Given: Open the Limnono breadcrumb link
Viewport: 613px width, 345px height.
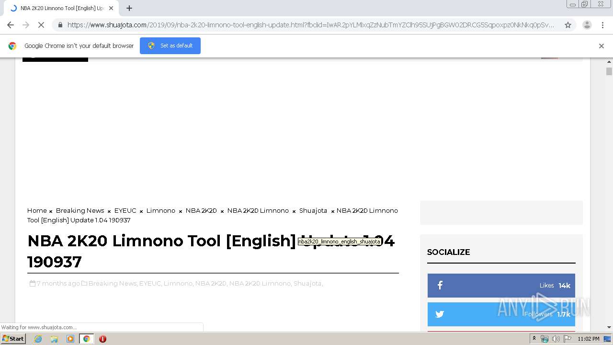Looking at the screenshot, I should 161,210.
